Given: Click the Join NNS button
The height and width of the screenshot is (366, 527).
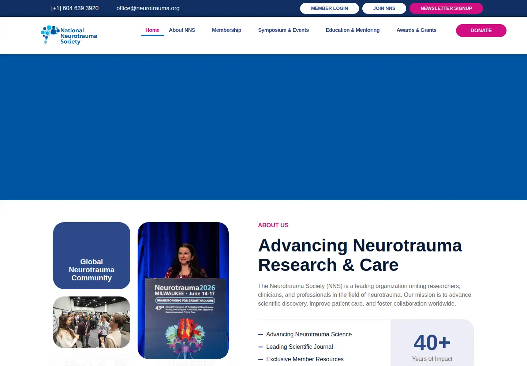Looking at the screenshot, I should (384, 8).
